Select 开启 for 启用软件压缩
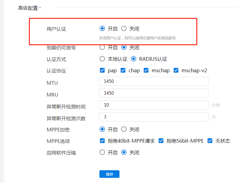238x183 pixels. (x=102, y=152)
